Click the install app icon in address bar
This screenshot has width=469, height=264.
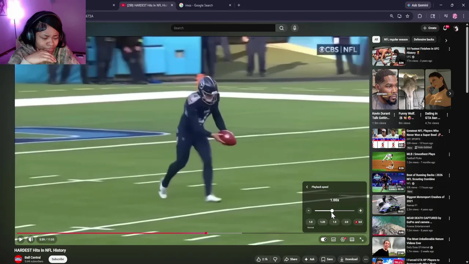tap(399, 16)
